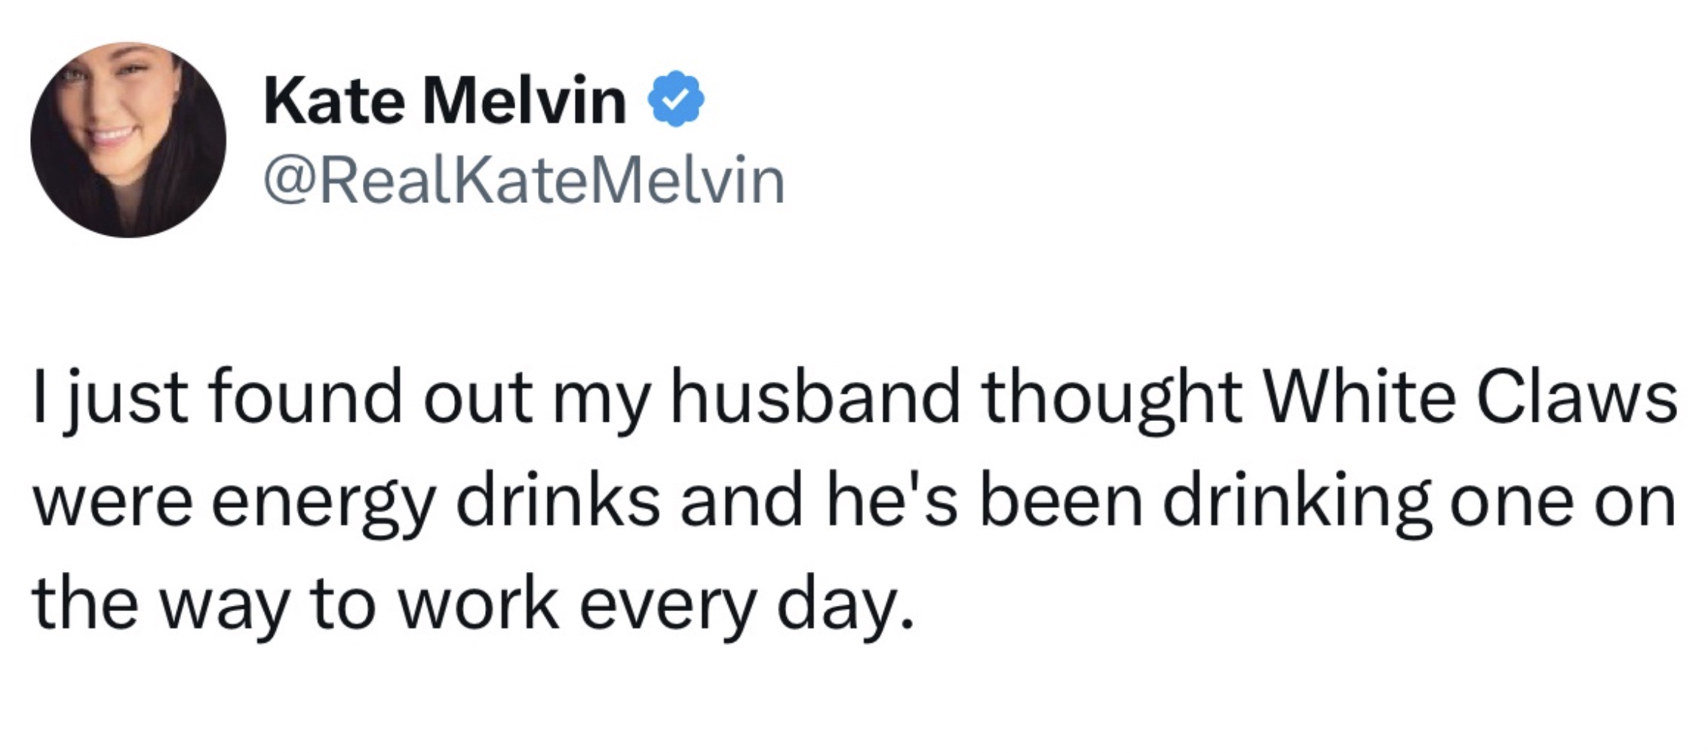Click "he's" in the tweet's second line
Image resolution: width=1708 pixels, height=753 pixels.
click(x=892, y=501)
